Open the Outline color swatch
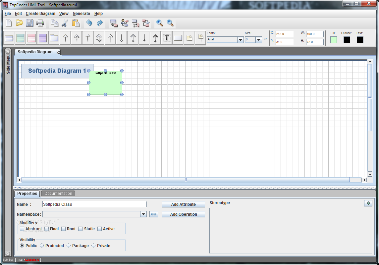The height and width of the screenshot is (265, 379). click(347, 40)
